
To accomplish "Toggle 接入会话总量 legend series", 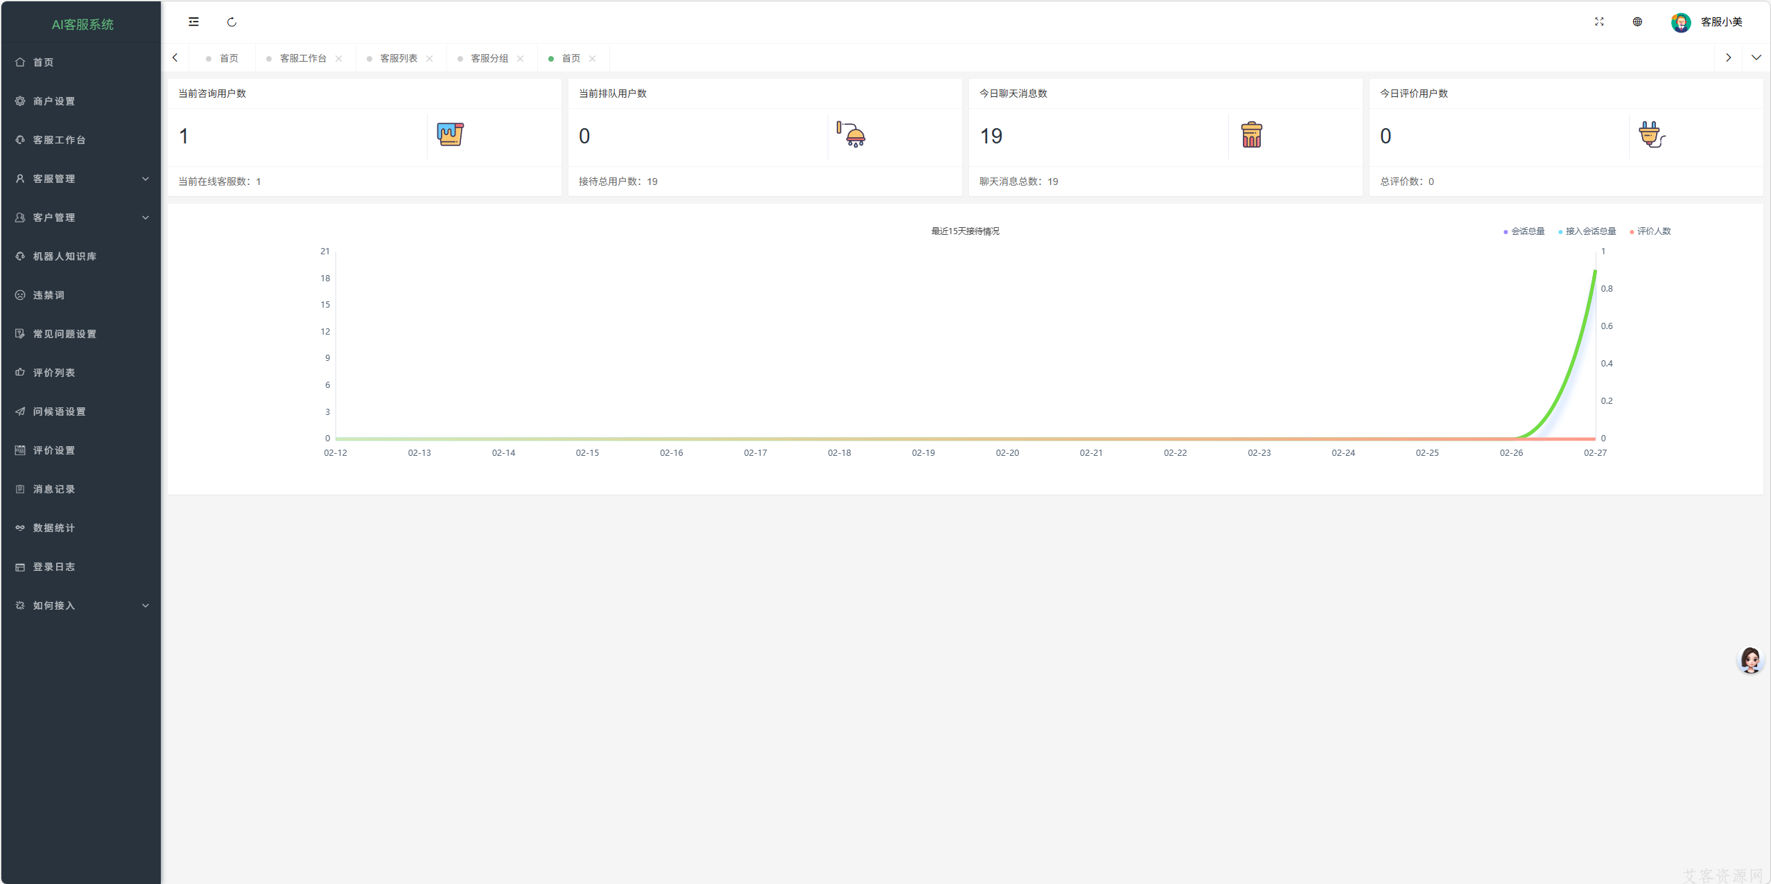I will pyautogui.click(x=1587, y=231).
